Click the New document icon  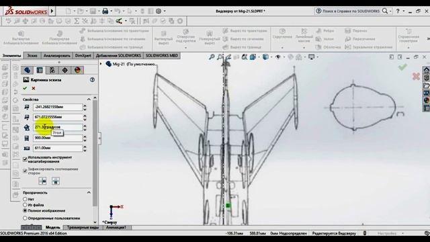(x=68, y=11)
